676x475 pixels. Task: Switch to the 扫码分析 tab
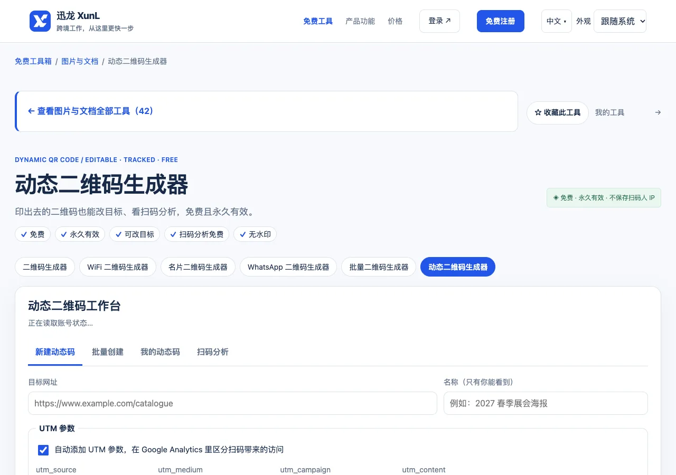click(213, 352)
